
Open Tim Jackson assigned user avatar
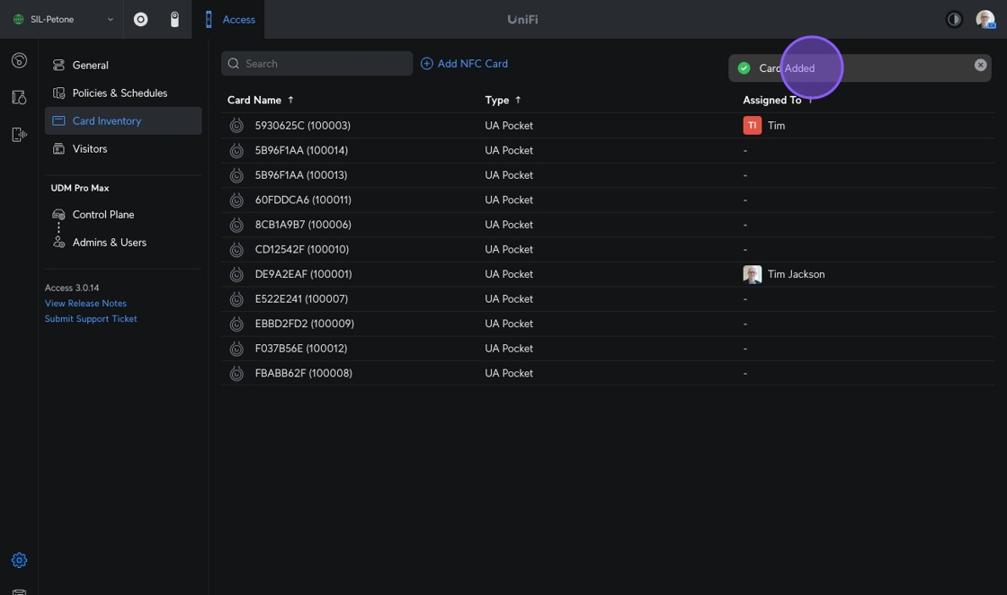[x=753, y=274]
